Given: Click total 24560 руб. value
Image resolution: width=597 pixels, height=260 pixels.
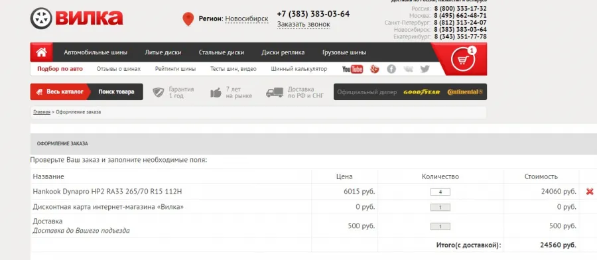Looking at the screenshot, I should coord(558,245).
